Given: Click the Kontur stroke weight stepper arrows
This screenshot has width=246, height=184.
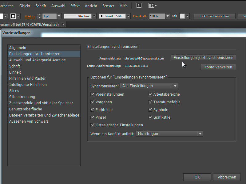Looking at the screenshot, I should tap(40, 16).
